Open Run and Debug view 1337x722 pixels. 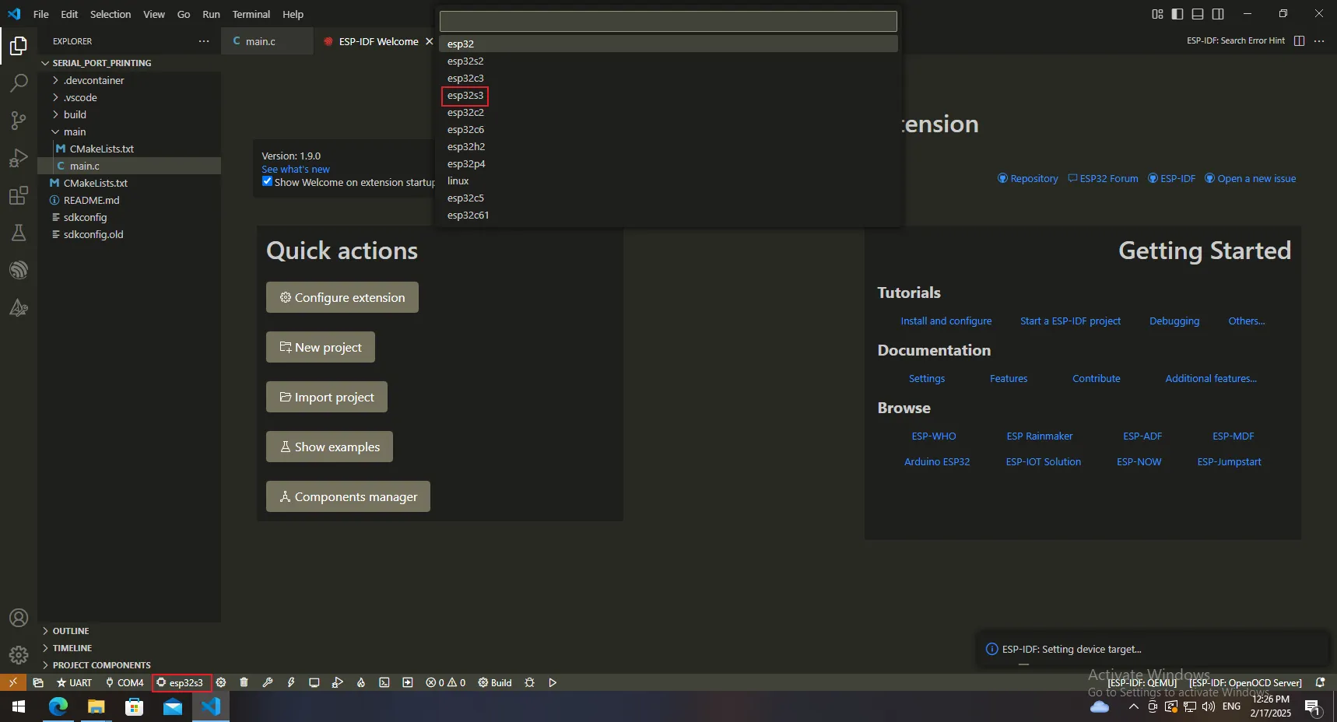[x=18, y=158]
